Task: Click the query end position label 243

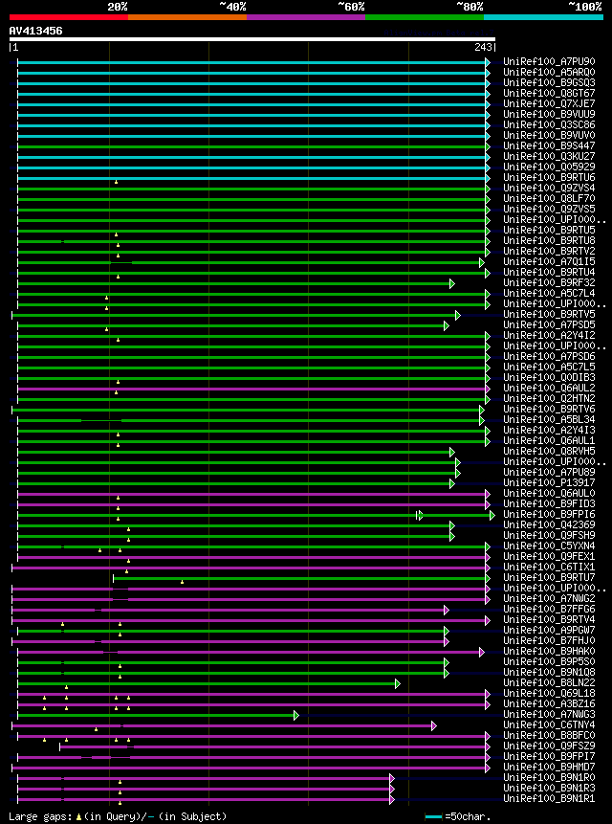Action: [483, 47]
